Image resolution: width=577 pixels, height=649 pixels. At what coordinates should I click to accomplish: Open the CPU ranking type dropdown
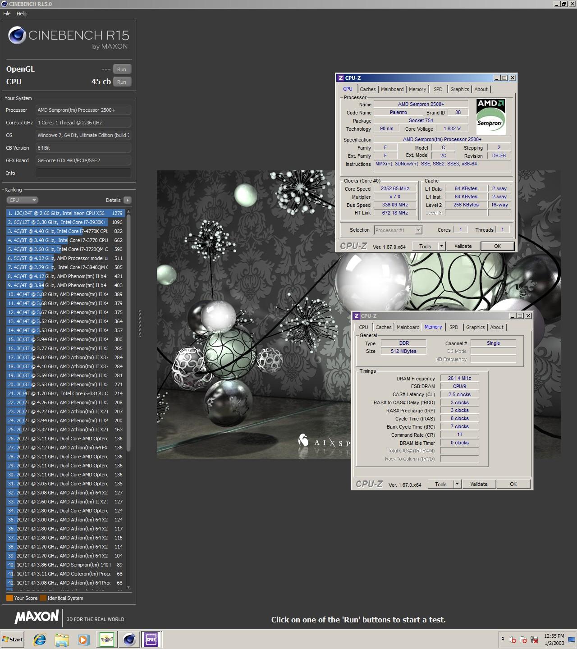[22, 200]
